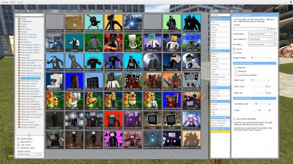Pick the Original Camera Spy toilet icon
293x164 pixels.
click(133, 42)
